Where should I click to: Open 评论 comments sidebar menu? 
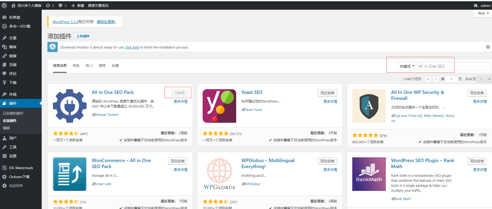[21, 74]
